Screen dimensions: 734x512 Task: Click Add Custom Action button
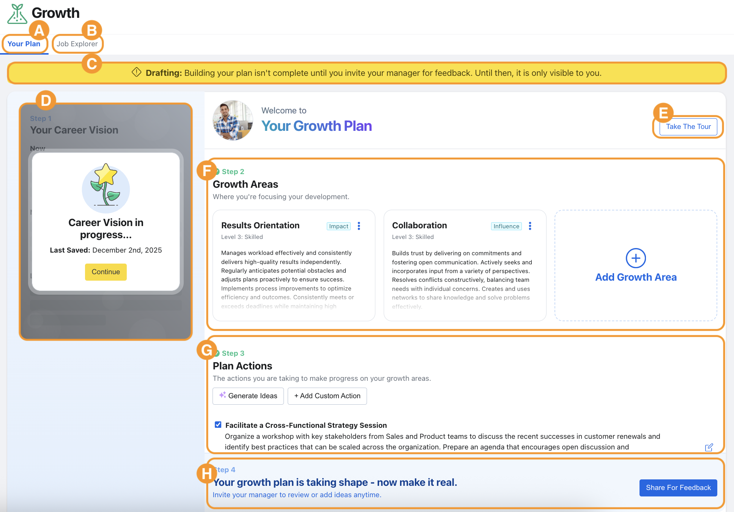coord(327,396)
